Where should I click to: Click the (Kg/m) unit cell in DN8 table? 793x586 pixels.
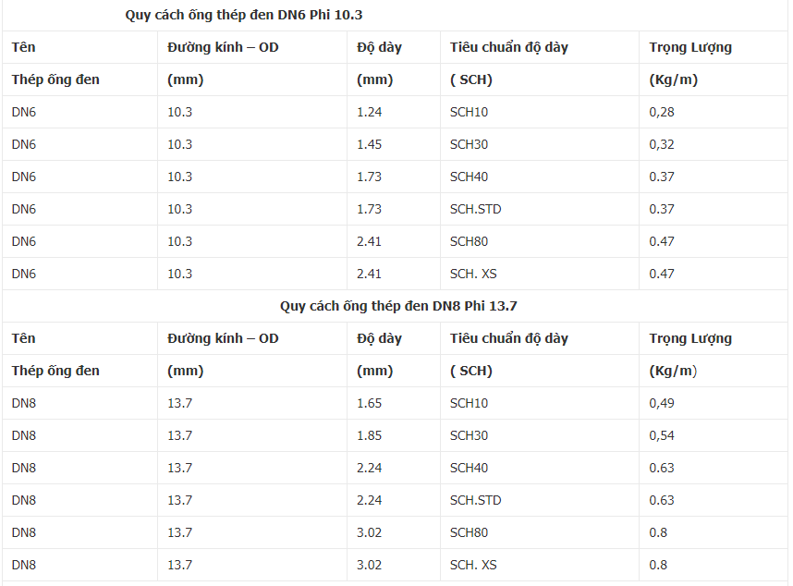click(x=673, y=371)
